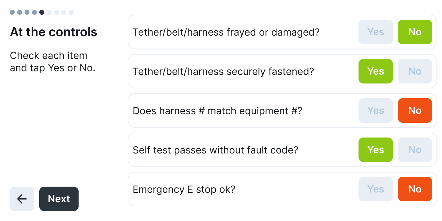442x221 pixels.
Task: Click the back arrow icon
Action: pos(22,199)
